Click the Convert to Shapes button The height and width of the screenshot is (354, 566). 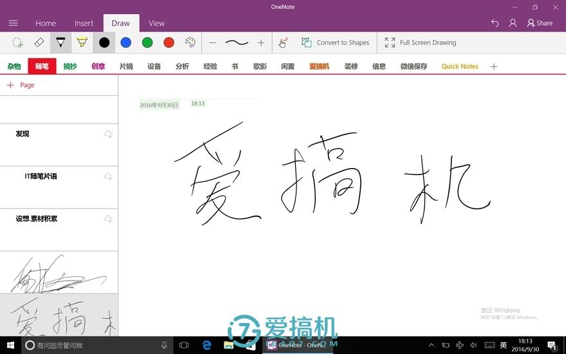click(x=335, y=42)
